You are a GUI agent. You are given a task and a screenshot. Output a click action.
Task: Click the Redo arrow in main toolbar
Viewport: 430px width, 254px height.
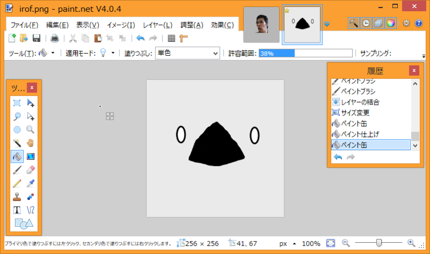(x=153, y=38)
